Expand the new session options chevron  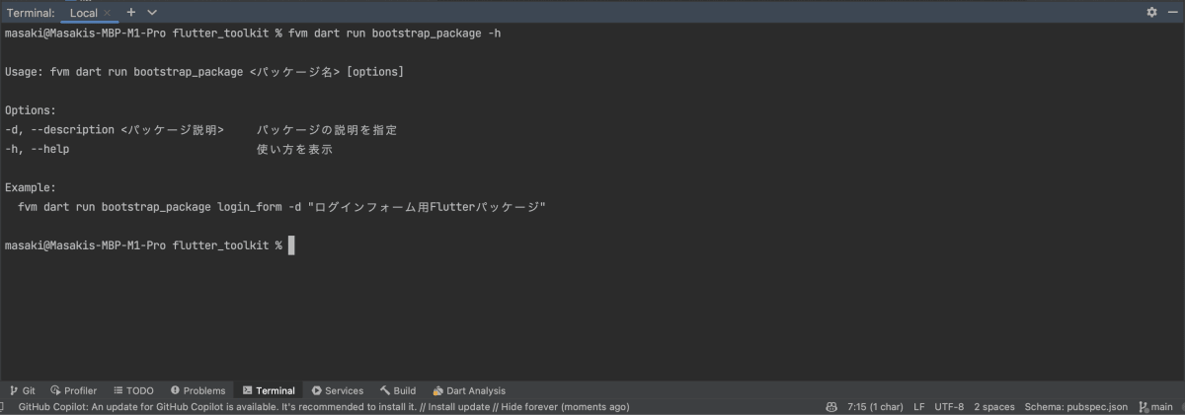pyautogui.click(x=151, y=13)
